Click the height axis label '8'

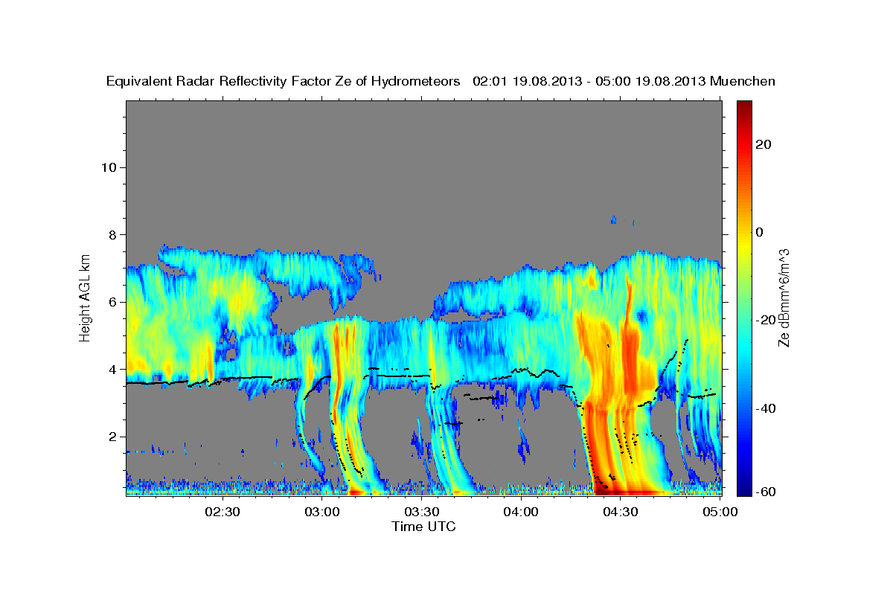coord(113,235)
